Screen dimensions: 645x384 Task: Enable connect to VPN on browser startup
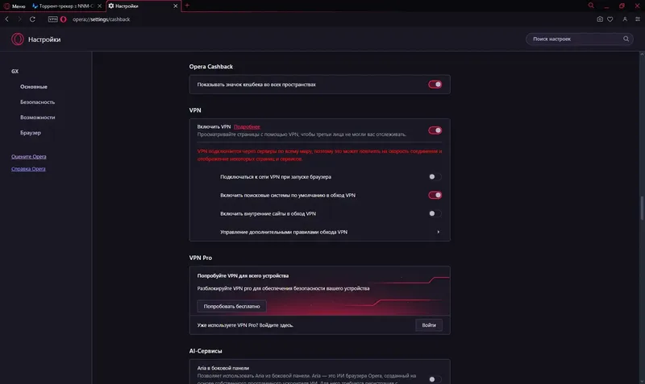[435, 176]
